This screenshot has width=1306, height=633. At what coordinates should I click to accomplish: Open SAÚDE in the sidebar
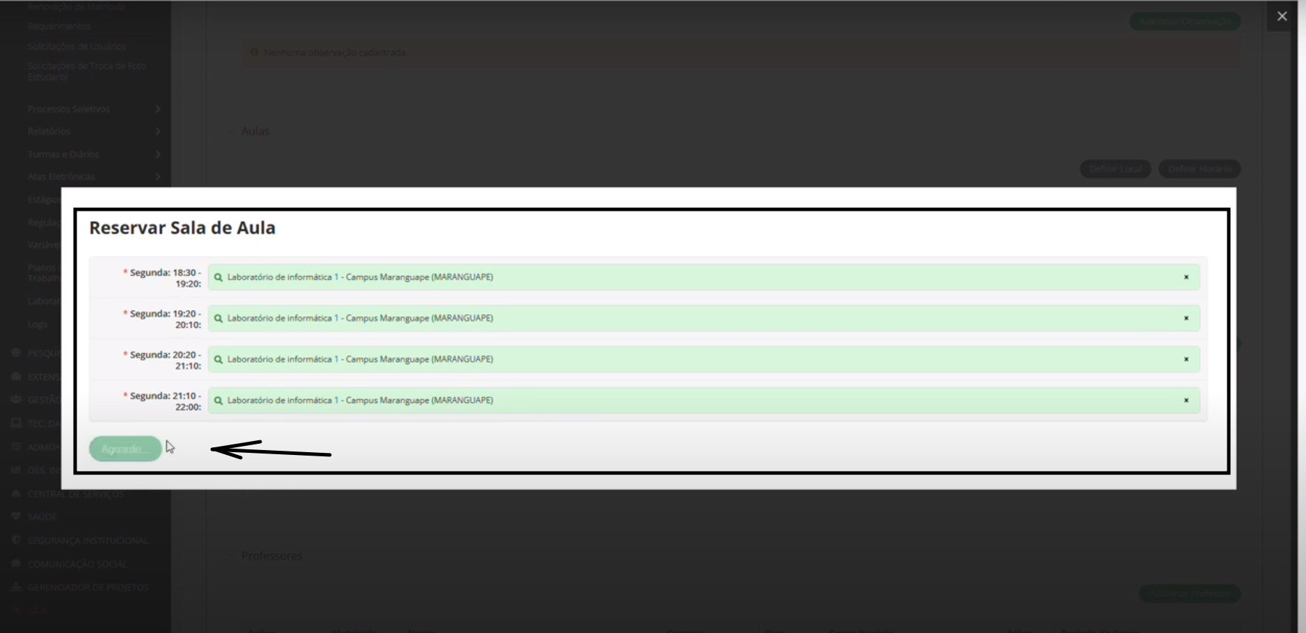coord(42,517)
